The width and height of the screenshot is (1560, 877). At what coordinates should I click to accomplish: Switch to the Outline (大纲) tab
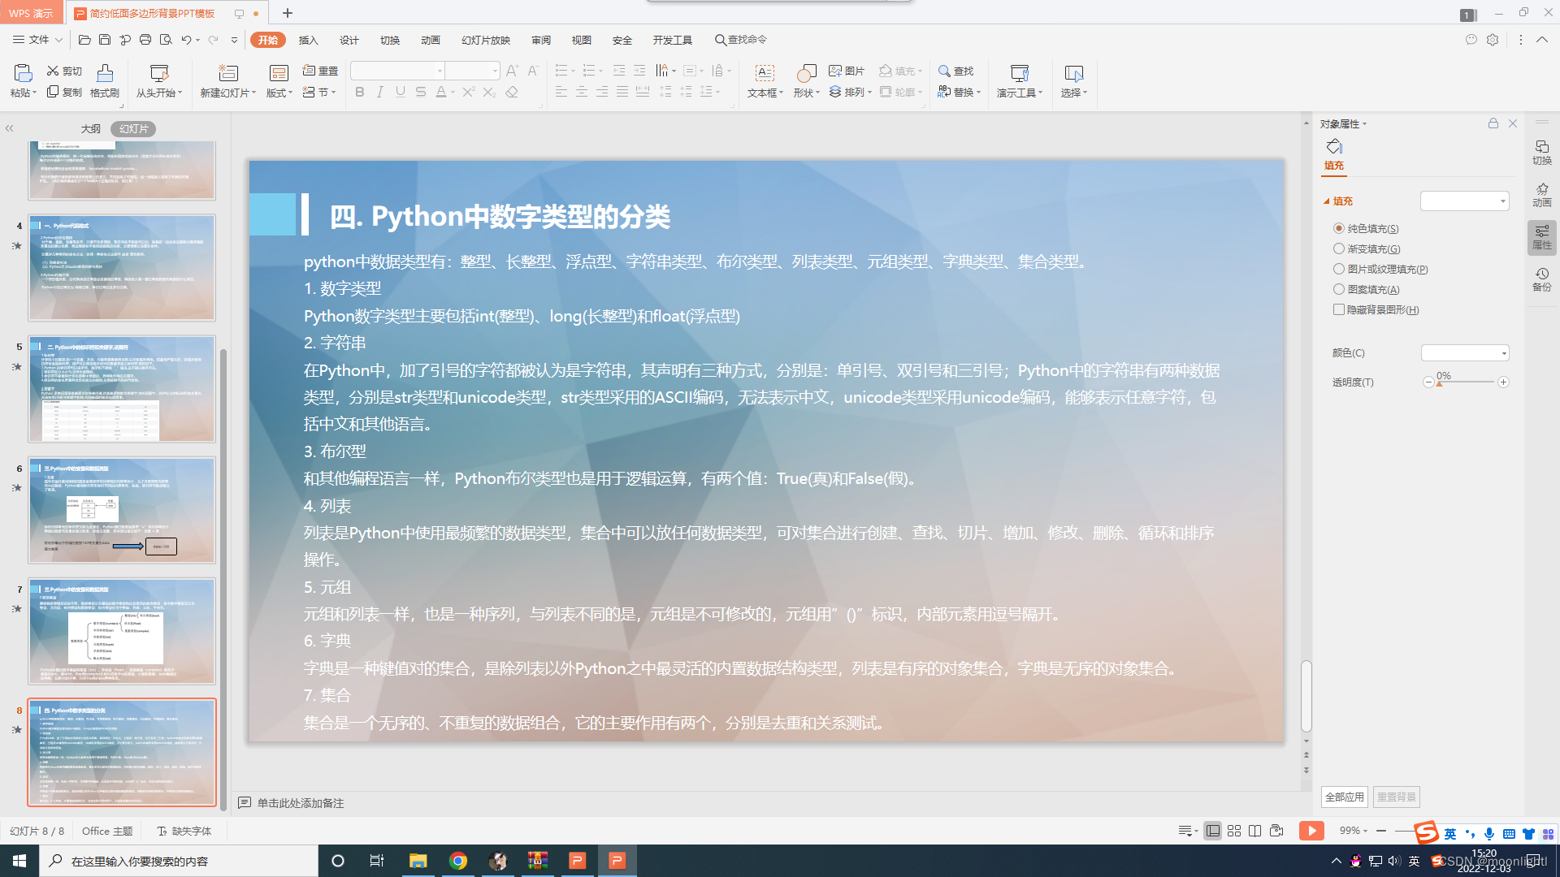[x=91, y=128]
